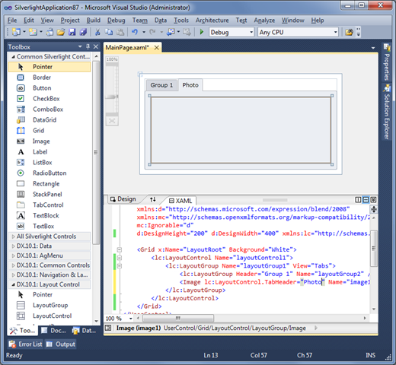The width and height of the screenshot is (396, 365).
Task: Click the Open File folder icon
Action: click(x=61, y=32)
